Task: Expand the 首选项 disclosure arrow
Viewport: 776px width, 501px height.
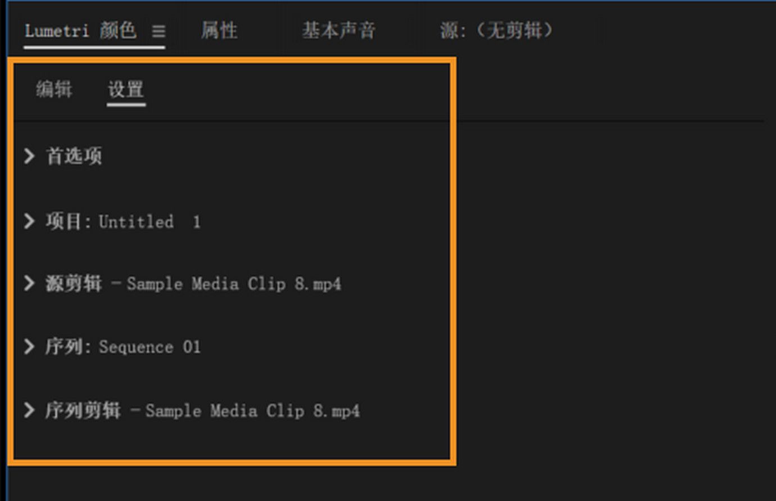Action: [x=29, y=156]
